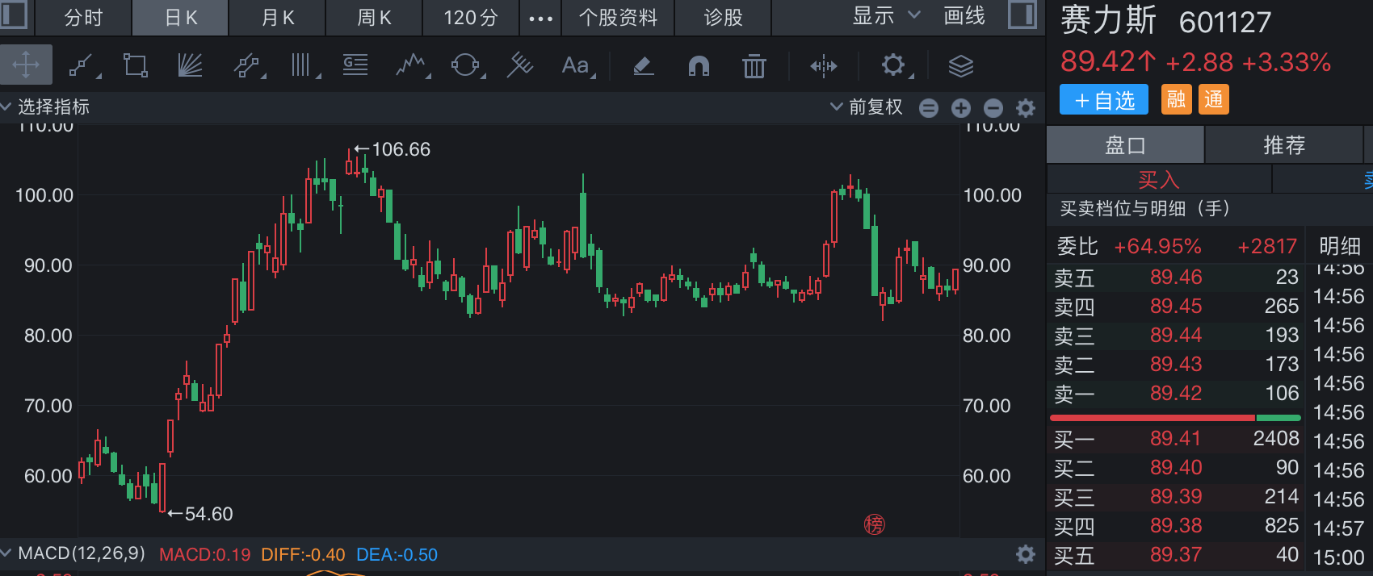
Task: Select the parallel channel drawing tool
Action: pyautogui.click(x=248, y=65)
